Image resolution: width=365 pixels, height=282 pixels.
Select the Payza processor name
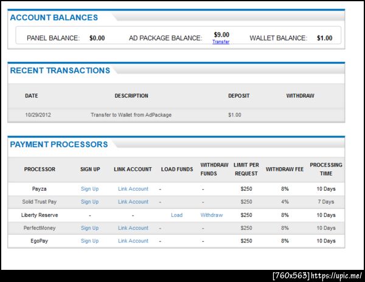39,189
